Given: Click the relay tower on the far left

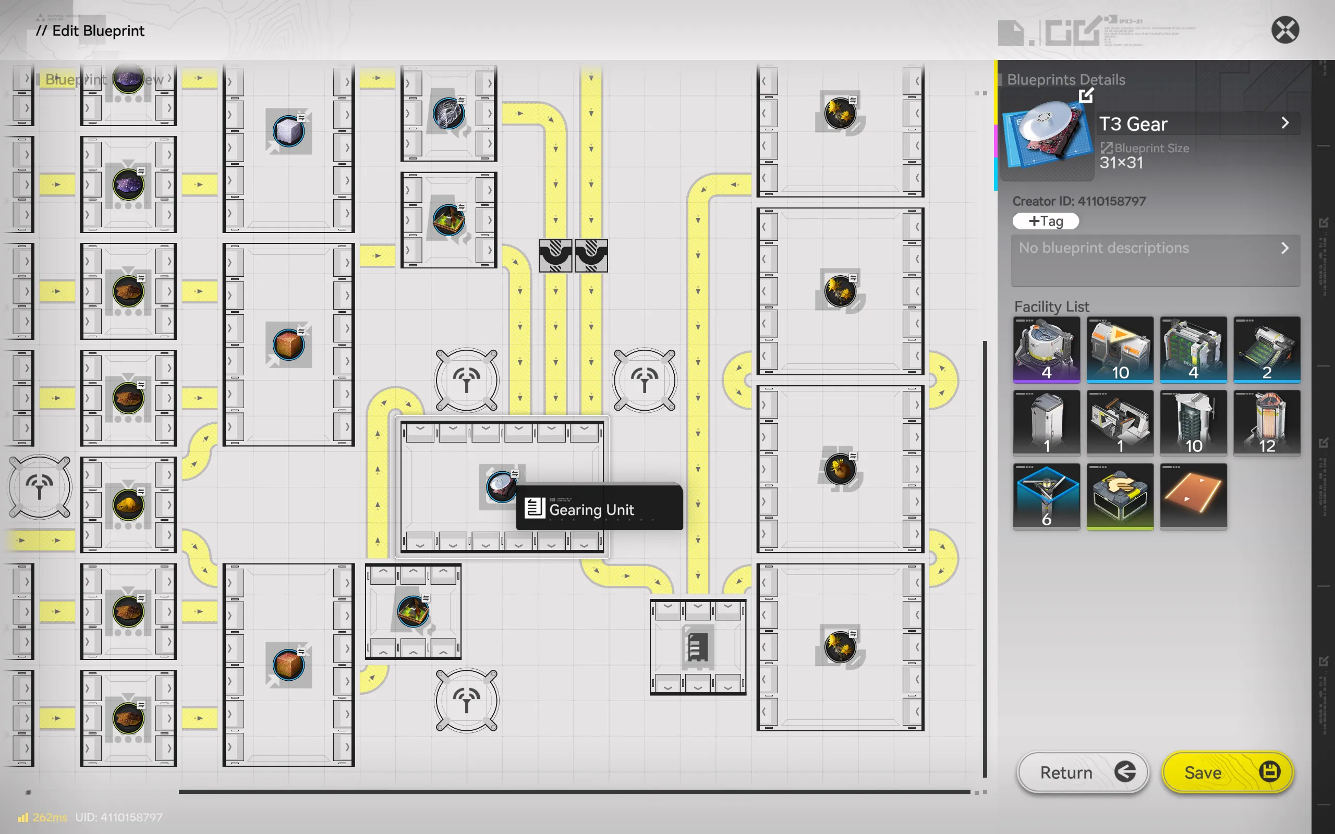Looking at the screenshot, I should coord(39,487).
